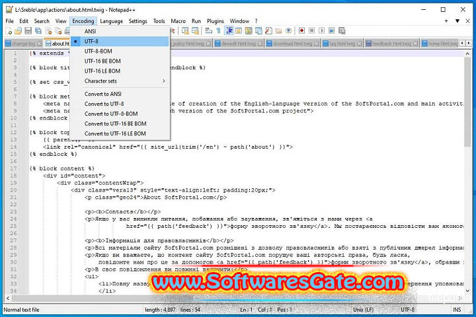476x317 pixels.
Task: Click the macro Playback icon
Action: pyautogui.click(x=322, y=30)
